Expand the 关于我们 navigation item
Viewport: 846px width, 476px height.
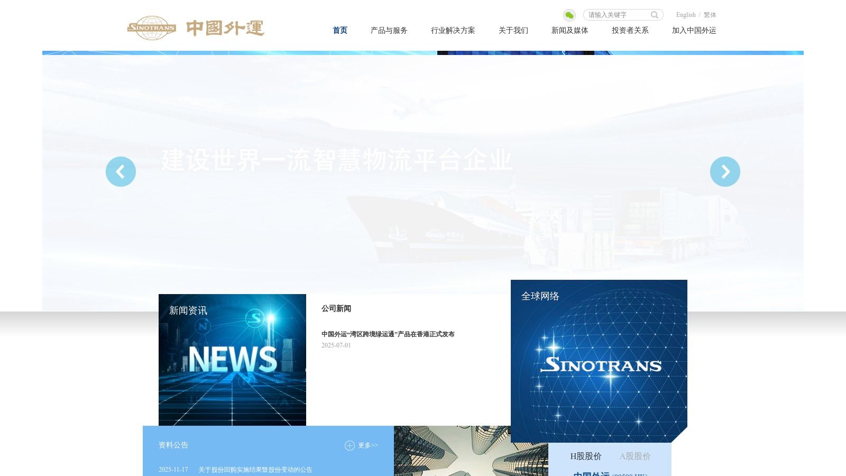[x=513, y=31]
